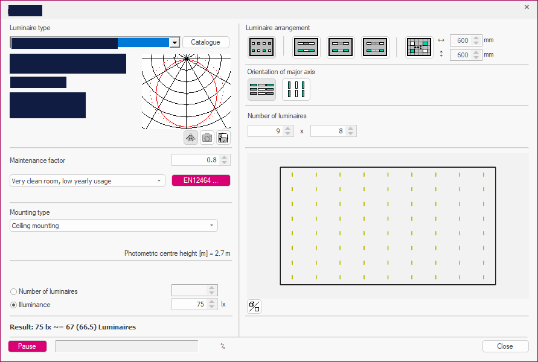The width and height of the screenshot is (538, 362).
Task: Click the maintenance factor field showing 0.8
Action: (196, 160)
